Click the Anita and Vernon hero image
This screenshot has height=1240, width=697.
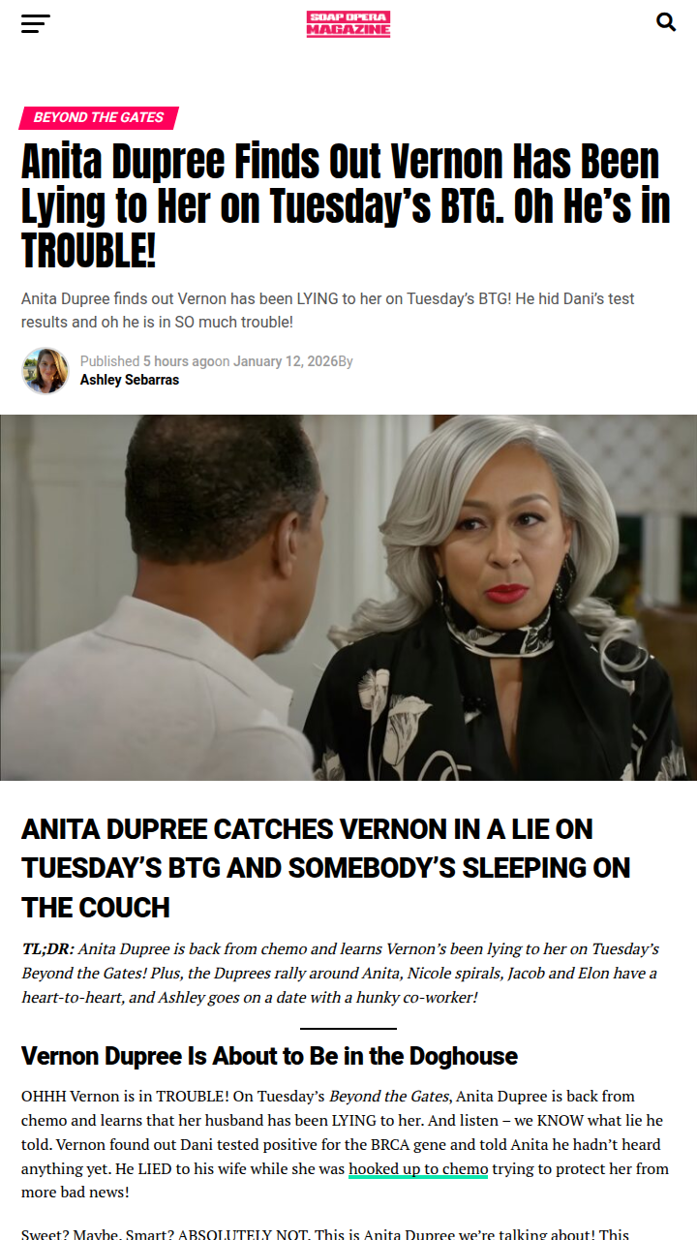point(348,598)
